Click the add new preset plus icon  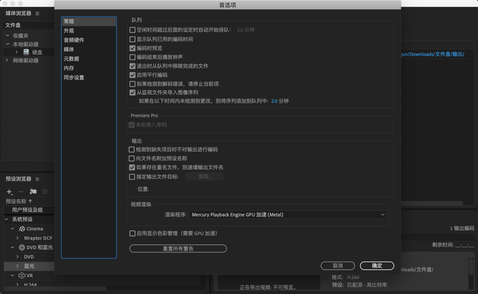pos(9,191)
